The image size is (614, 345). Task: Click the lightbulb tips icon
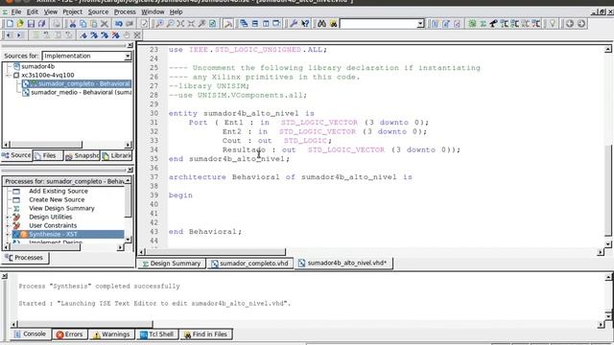point(553,24)
